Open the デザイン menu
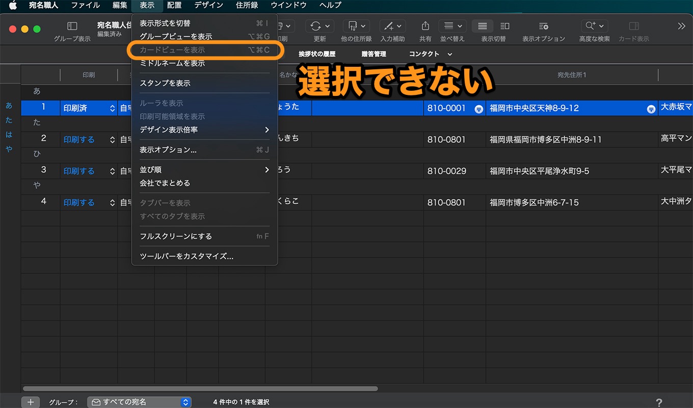 (208, 5)
